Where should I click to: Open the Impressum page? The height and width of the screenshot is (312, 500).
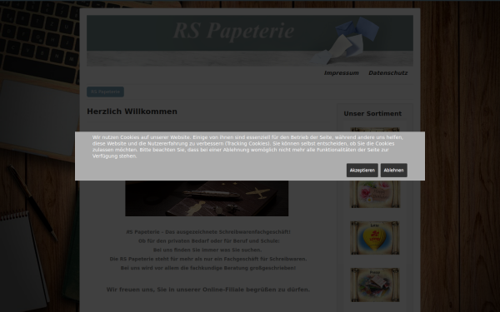[x=341, y=73]
